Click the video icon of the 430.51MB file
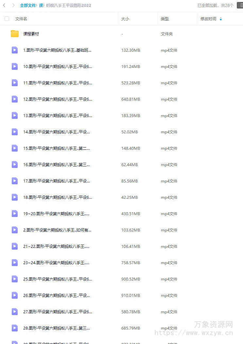This screenshot has width=243, height=344. click(x=15, y=214)
